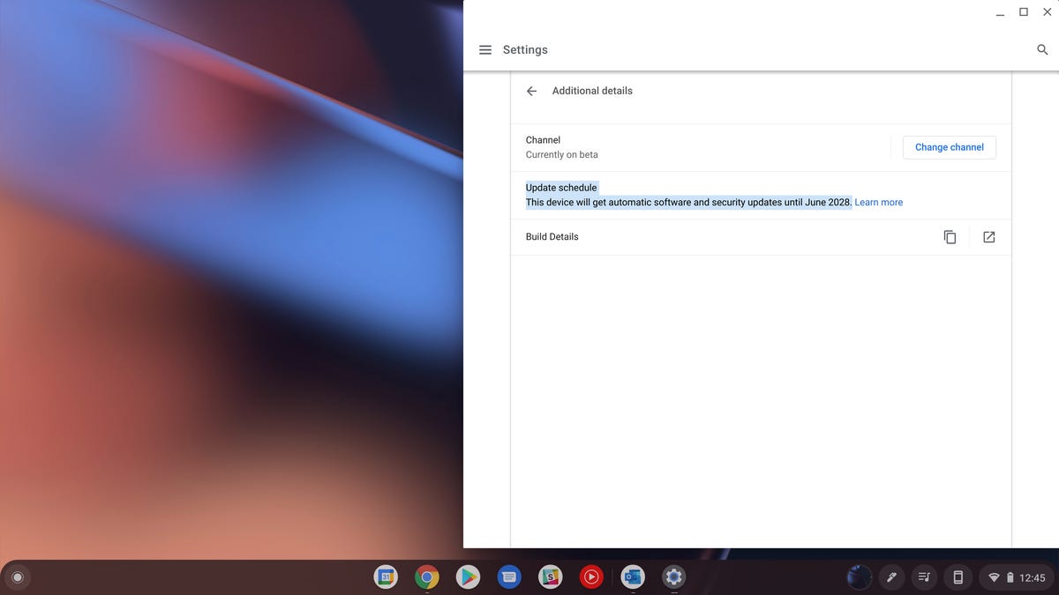Open the Learn more link
The image size is (1059, 595).
(x=878, y=202)
